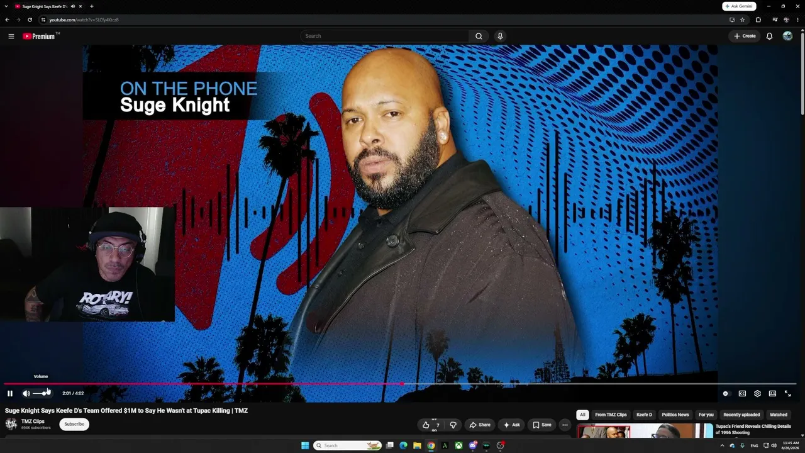Open the Chrome tab search dropdown arrow
Image resolution: width=805 pixels, height=453 pixels.
pos(6,6)
